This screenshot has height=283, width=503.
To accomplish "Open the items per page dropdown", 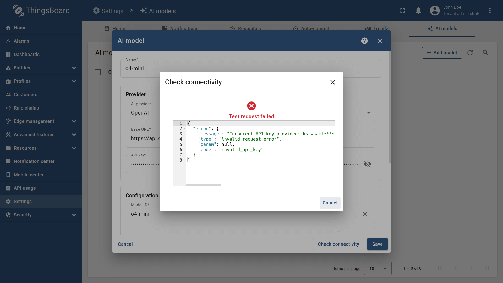I will [378, 268].
